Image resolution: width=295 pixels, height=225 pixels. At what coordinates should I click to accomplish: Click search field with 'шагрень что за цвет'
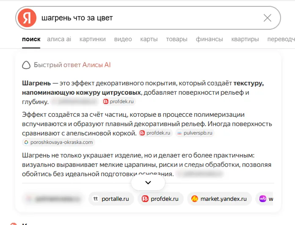click(x=148, y=18)
